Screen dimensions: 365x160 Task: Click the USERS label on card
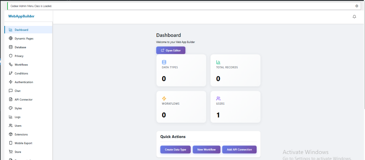click(x=220, y=104)
